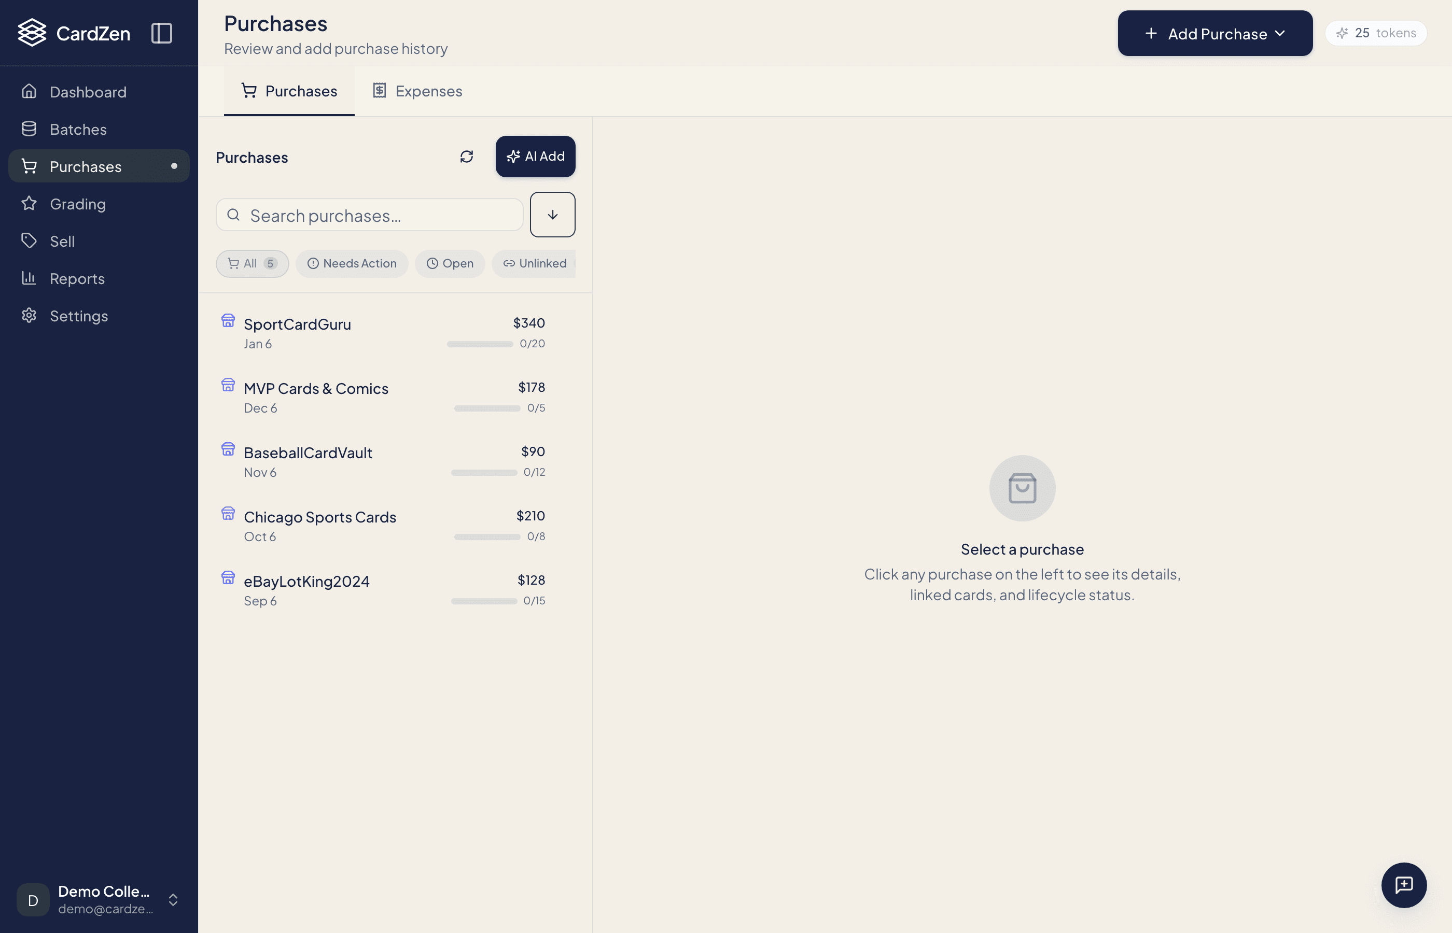Select the AI Add sparkle button
Screen dimensions: 1452x933
click(x=535, y=157)
